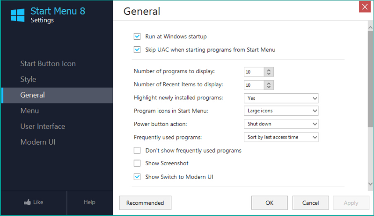Open Highlight newly installed programs dropdown
Viewport: 374px width, 216px height.
[281, 98]
